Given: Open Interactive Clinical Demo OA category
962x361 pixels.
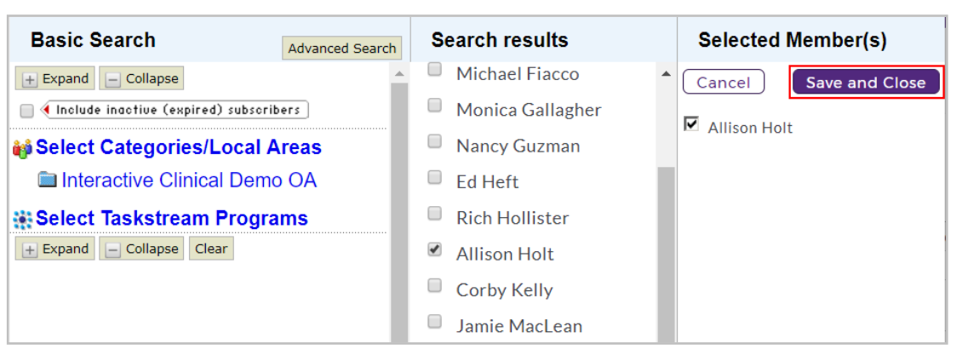Looking at the screenshot, I should 189,180.
